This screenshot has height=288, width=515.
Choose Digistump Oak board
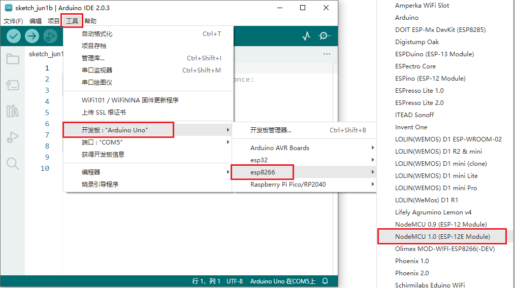tap(417, 42)
